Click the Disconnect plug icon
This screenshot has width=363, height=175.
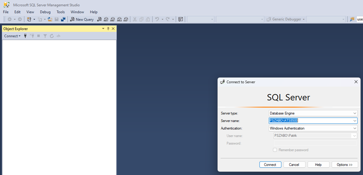[x=32, y=36]
